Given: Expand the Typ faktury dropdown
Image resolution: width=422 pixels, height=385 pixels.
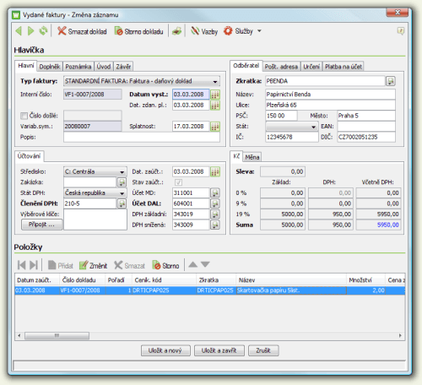Looking at the screenshot, I should (215, 81).
